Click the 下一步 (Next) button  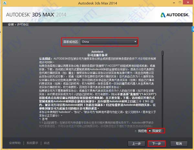coord(156,144)
